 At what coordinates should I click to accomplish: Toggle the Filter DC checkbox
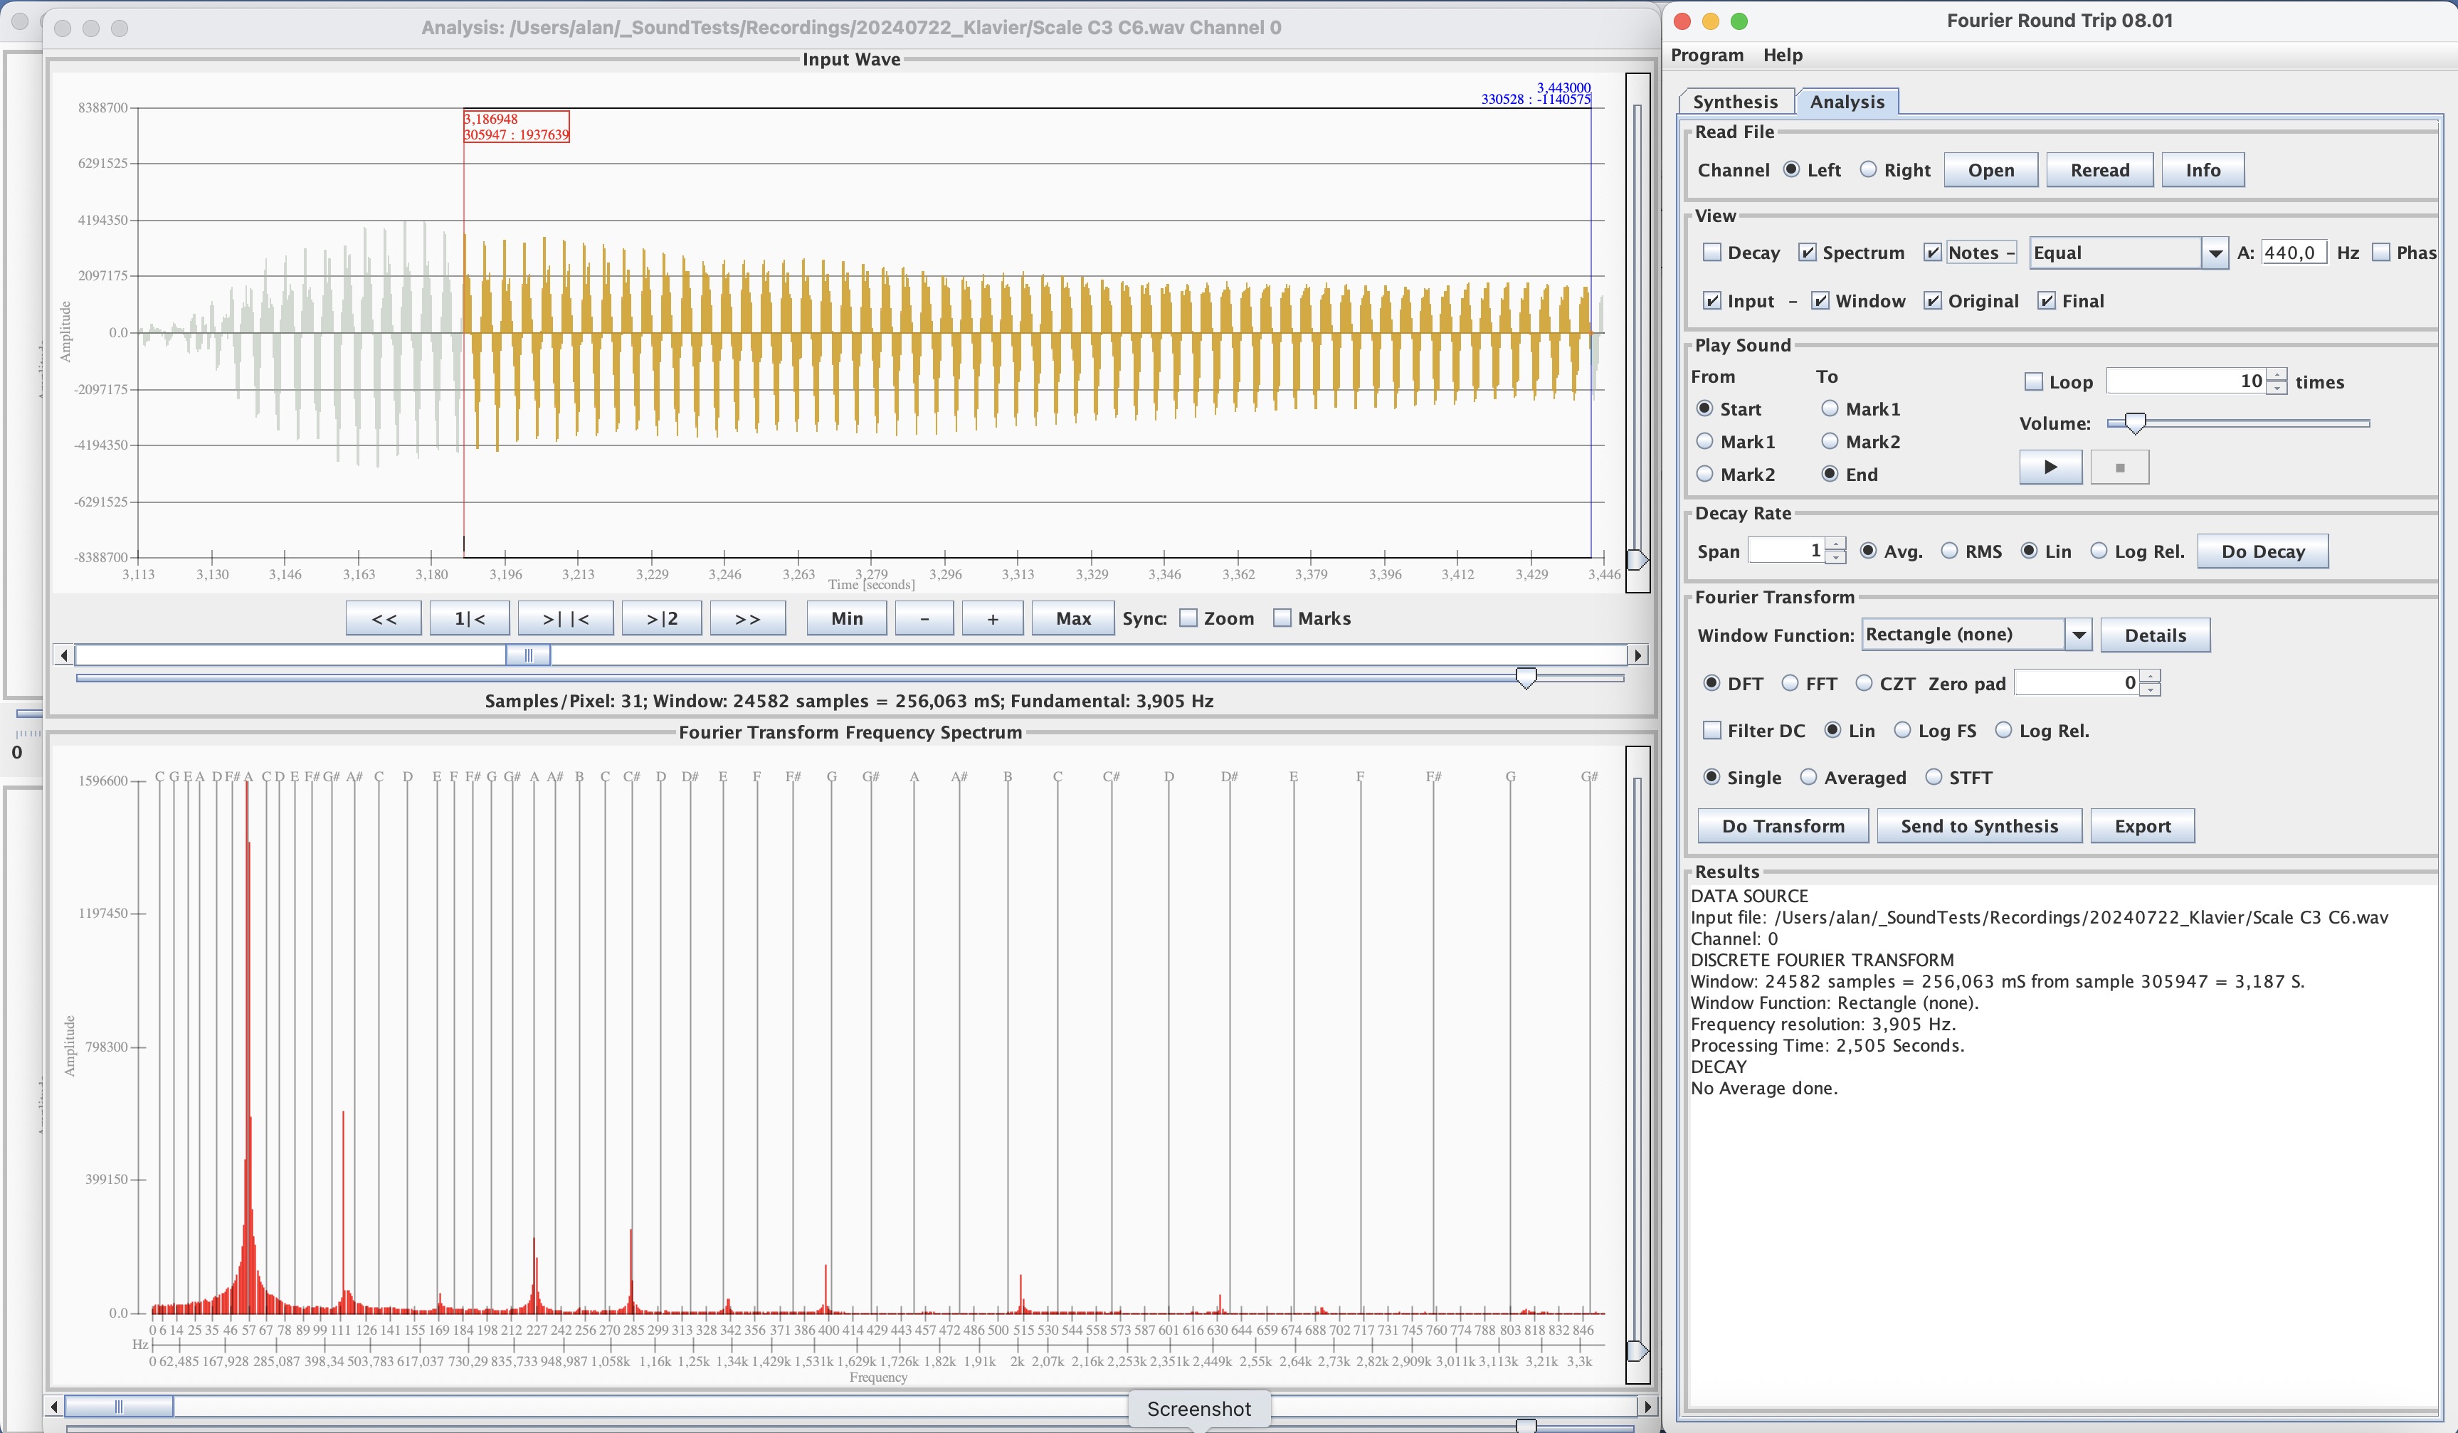pos(1711,731)
